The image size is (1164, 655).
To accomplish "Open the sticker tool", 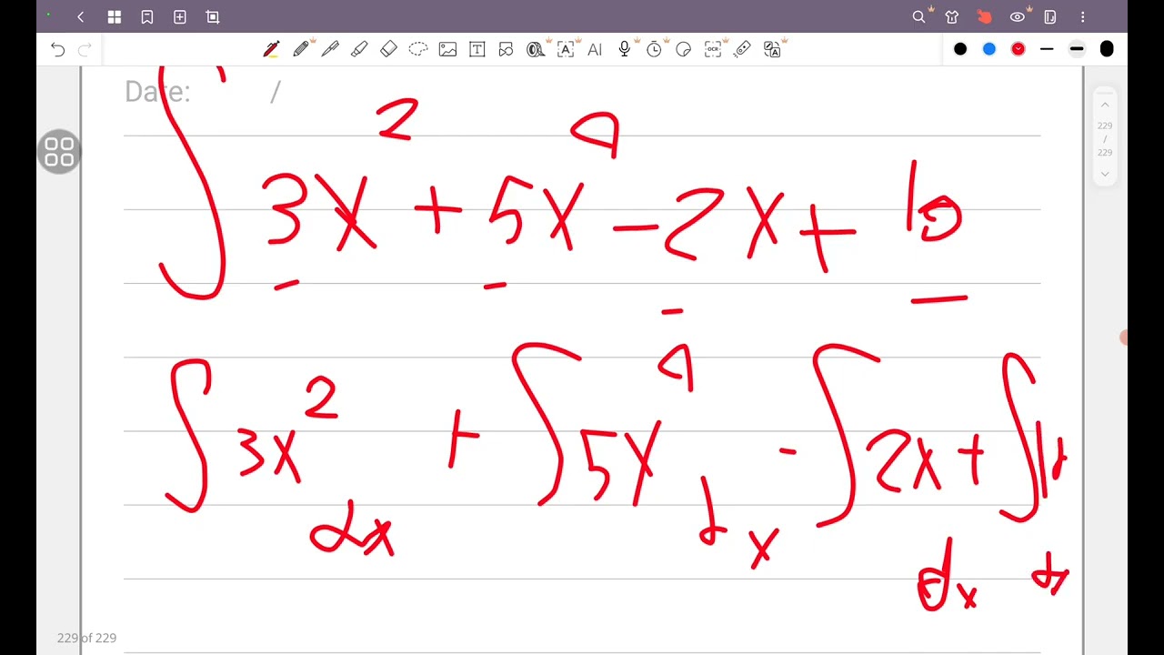I will click(684, 49).
